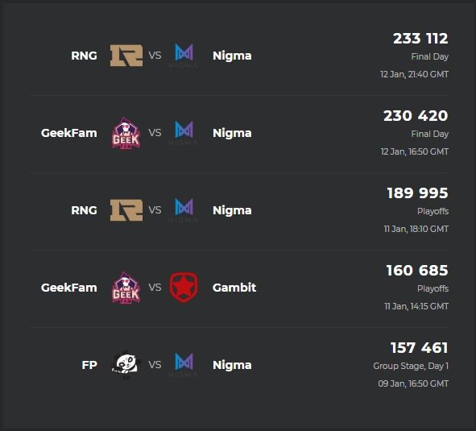Click the RNG logo in the 233 112 match

pos(126,56)
